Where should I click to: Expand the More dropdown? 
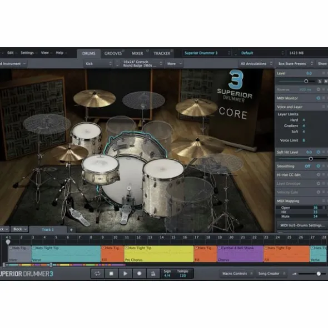coord(175,64)
